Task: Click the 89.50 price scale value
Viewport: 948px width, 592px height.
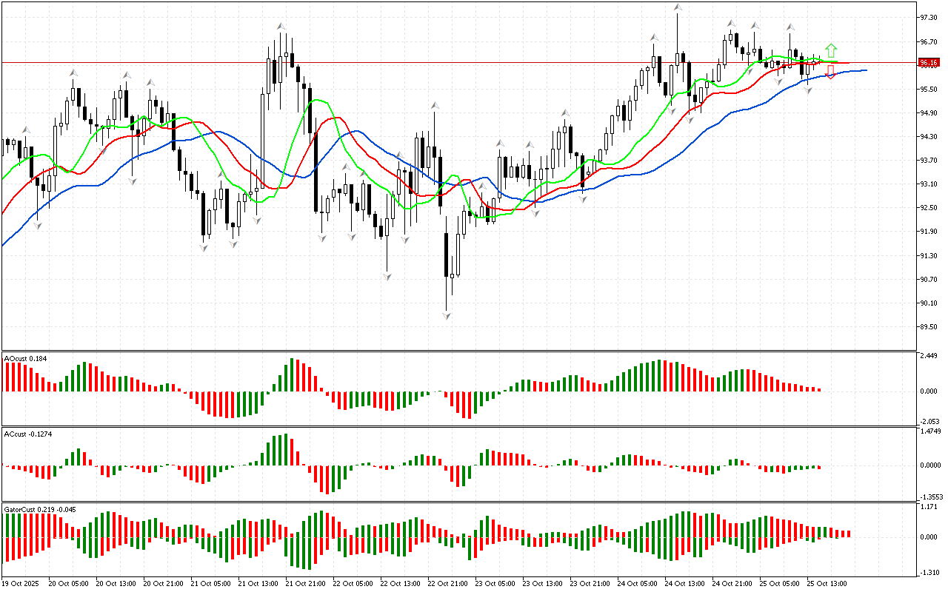Action: coord(930,327)
